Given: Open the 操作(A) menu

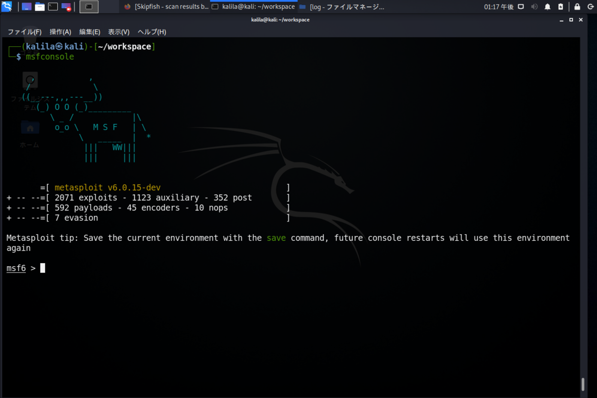Looking at the screenshot, I should [x=61, y=32].
